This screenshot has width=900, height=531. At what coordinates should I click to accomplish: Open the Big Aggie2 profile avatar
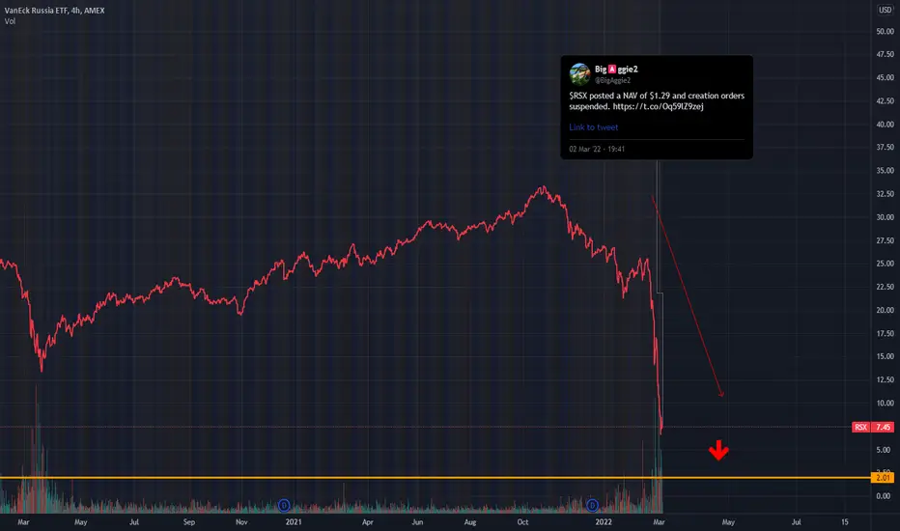coord(579,74)
